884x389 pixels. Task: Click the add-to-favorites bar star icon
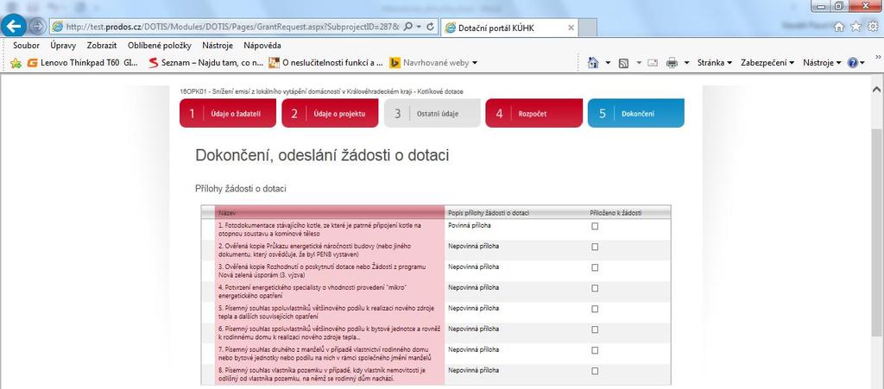click(x=16, y=63)
